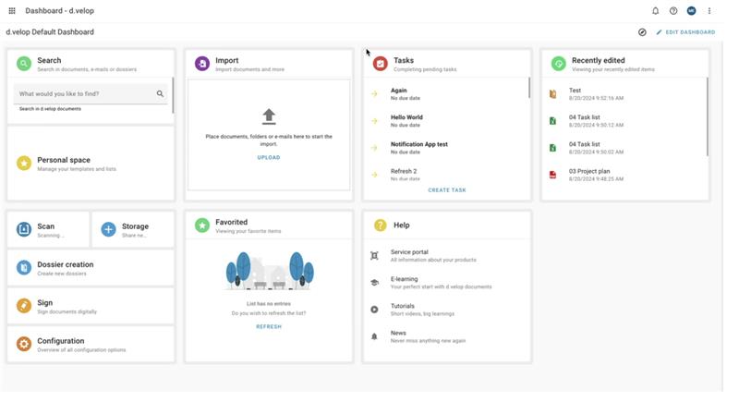Open the Service portal help link
Screen dimensions: 739x402
click(x=447, y=255)
